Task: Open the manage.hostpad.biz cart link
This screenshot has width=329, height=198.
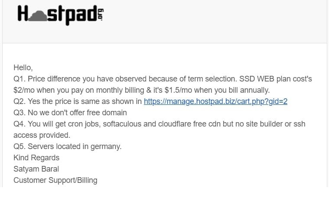Action: tap(215, 101)
